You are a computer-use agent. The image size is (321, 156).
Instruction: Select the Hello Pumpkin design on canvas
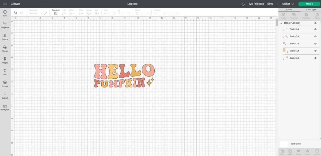(124, 76)
